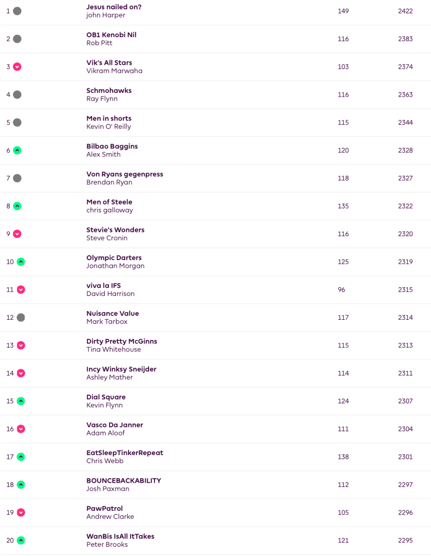This screenshot has width=431, height=556.
Task: View the Dirty Pretty McGinns team
Action: (121, 342)
